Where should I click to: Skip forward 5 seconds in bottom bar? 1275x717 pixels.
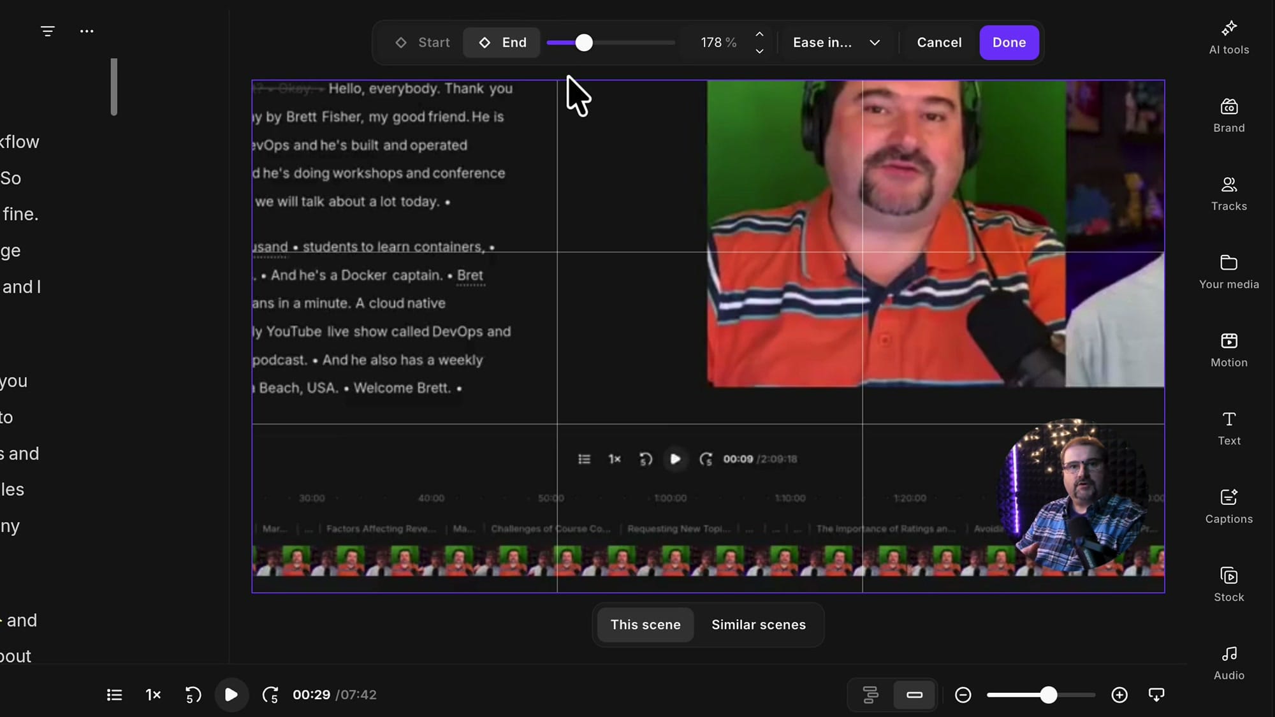pos(270,695)
